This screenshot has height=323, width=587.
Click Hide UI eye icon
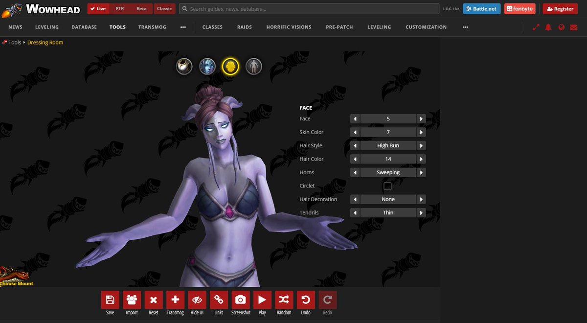pos(197,300)
